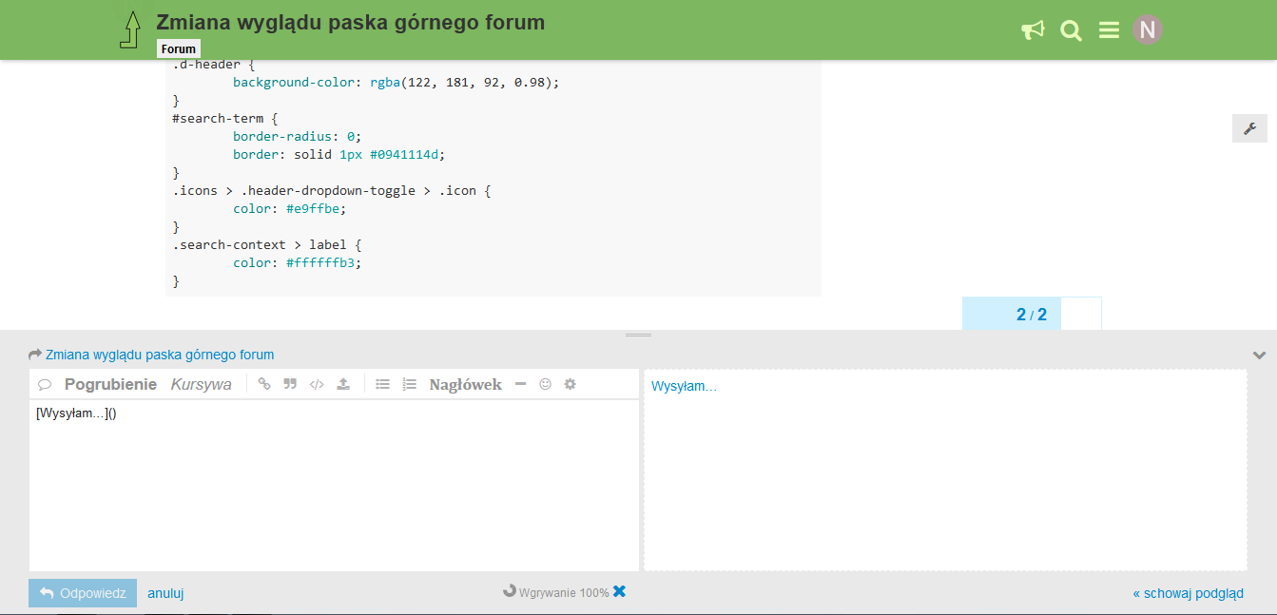This screenshot has width=1277, height=615.
Task: Open the emoji picker smiley icon
Action: [545, 384]
